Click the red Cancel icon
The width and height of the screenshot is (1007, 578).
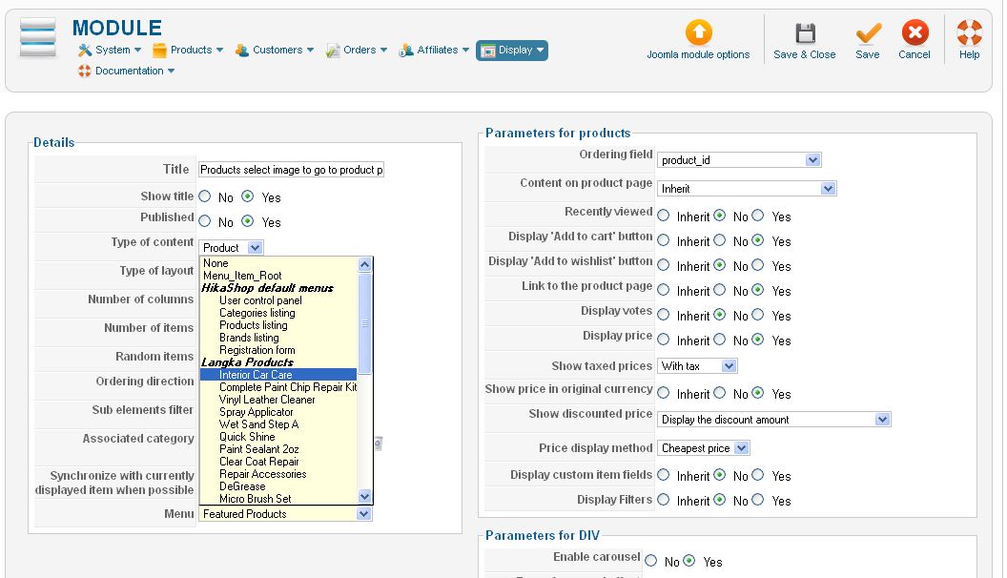tap(915, 33)
